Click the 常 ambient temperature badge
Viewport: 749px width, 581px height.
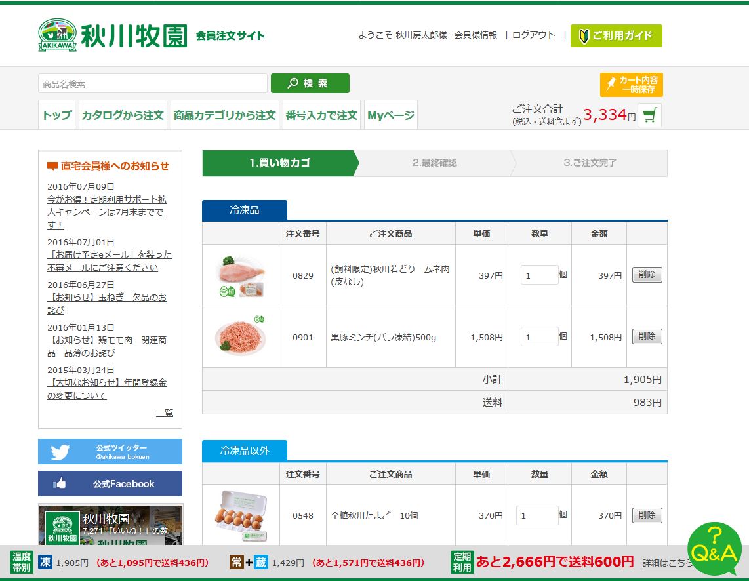[x=237, y=562]
